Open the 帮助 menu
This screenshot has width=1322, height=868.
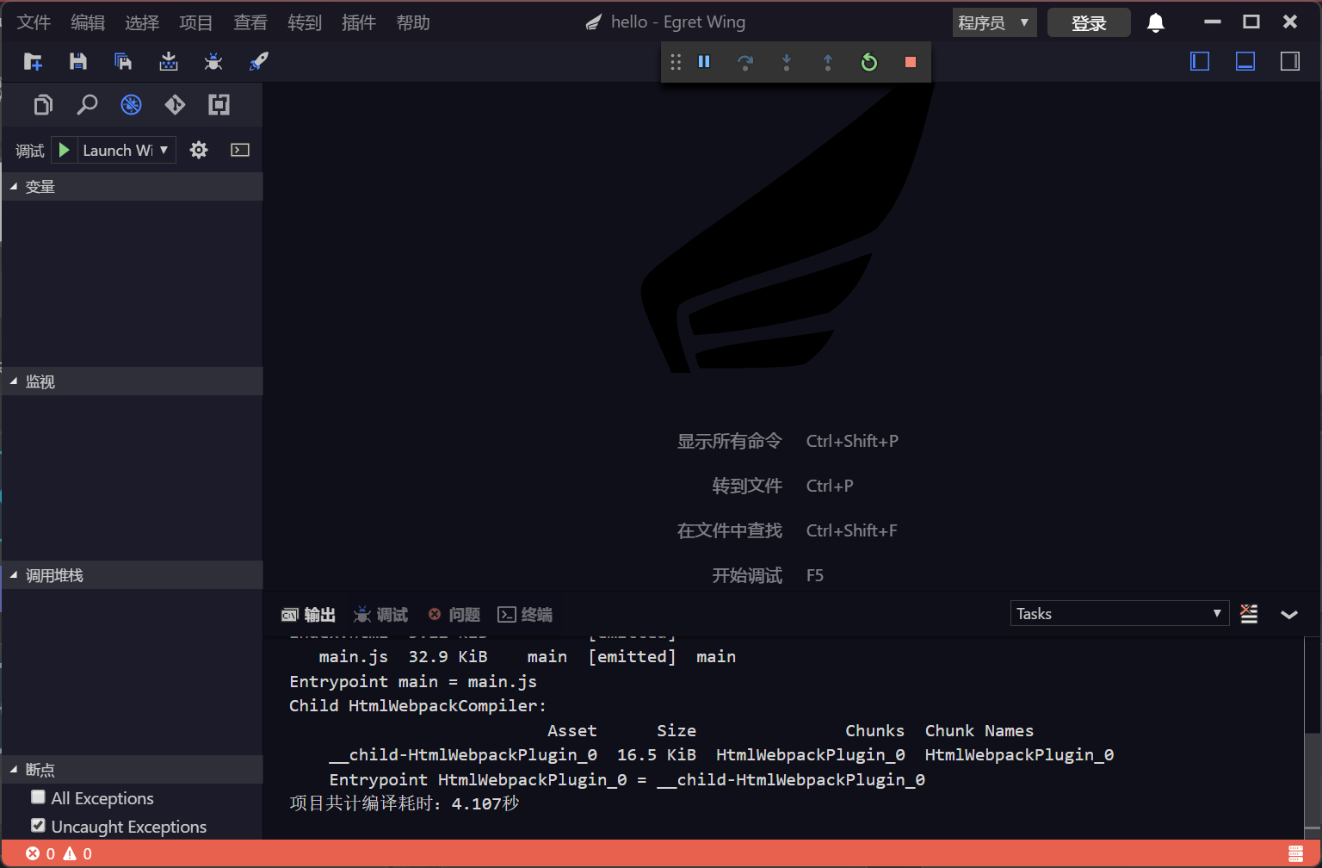[413, 22]
